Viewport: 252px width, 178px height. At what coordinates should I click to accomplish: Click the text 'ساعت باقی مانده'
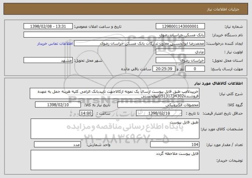136,69
